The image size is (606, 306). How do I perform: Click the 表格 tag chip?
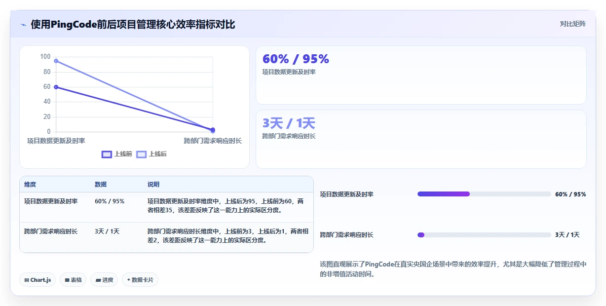(73, 280)
